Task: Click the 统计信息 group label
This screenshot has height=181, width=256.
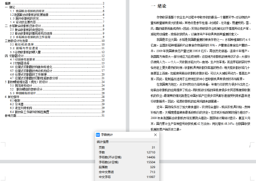Action: (102, 142)
